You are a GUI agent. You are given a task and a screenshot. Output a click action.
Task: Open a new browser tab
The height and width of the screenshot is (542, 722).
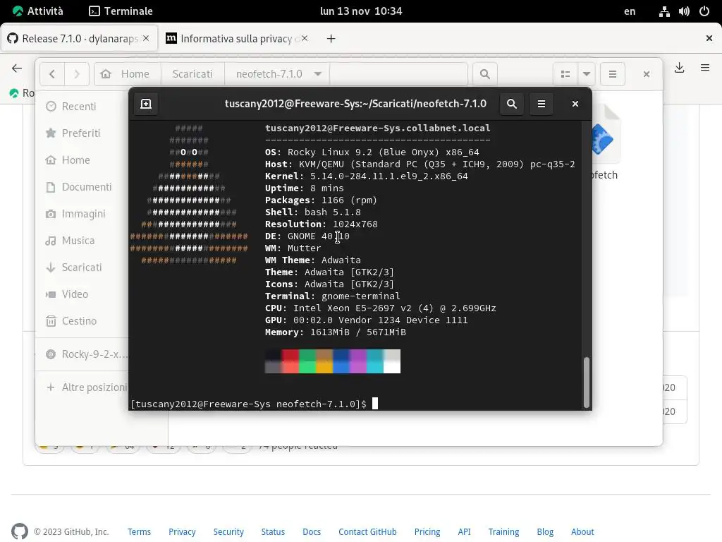(331, 39)
